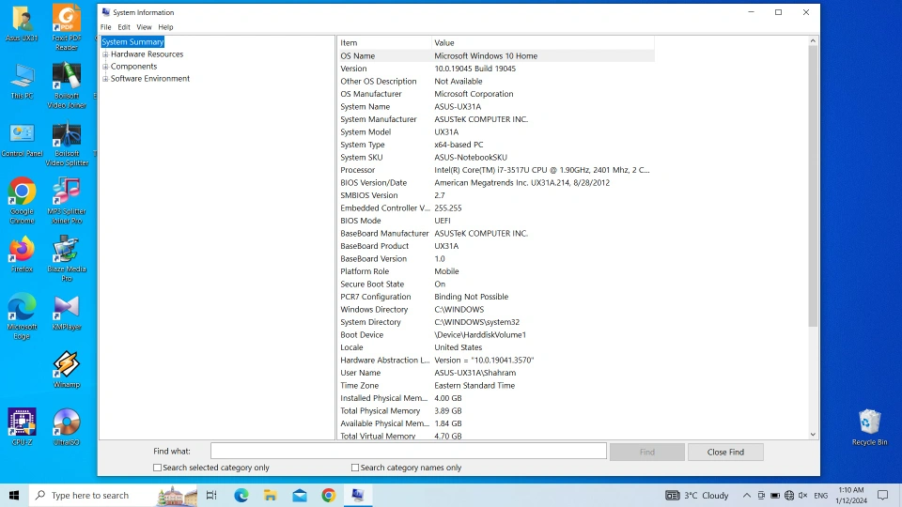Image resolution: width=902 pixels, height=507 pixels.
Task: Click scrollbar up arrow in details pane
Action: point(813,40)
